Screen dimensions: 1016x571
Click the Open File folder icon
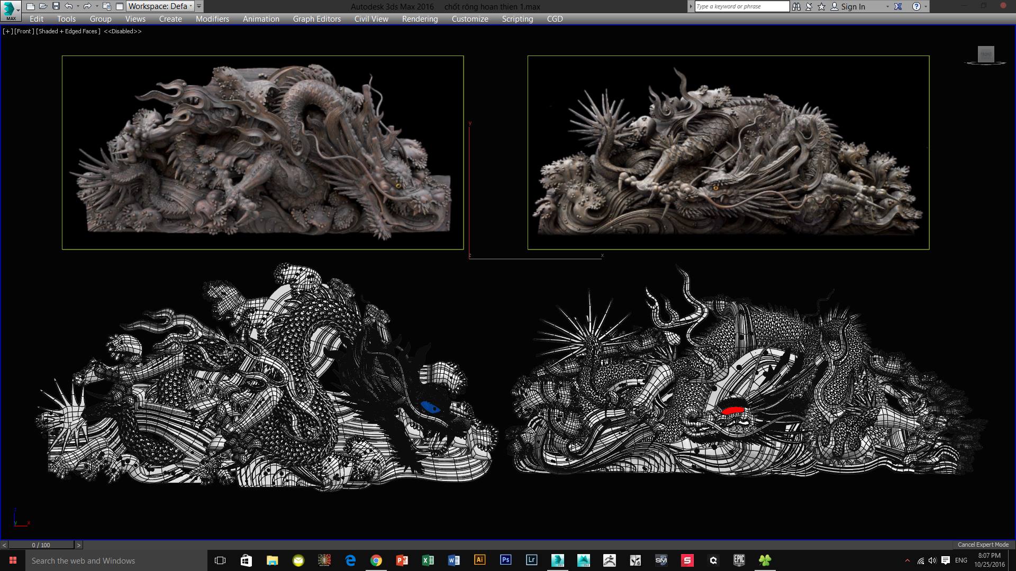[43, 6]
